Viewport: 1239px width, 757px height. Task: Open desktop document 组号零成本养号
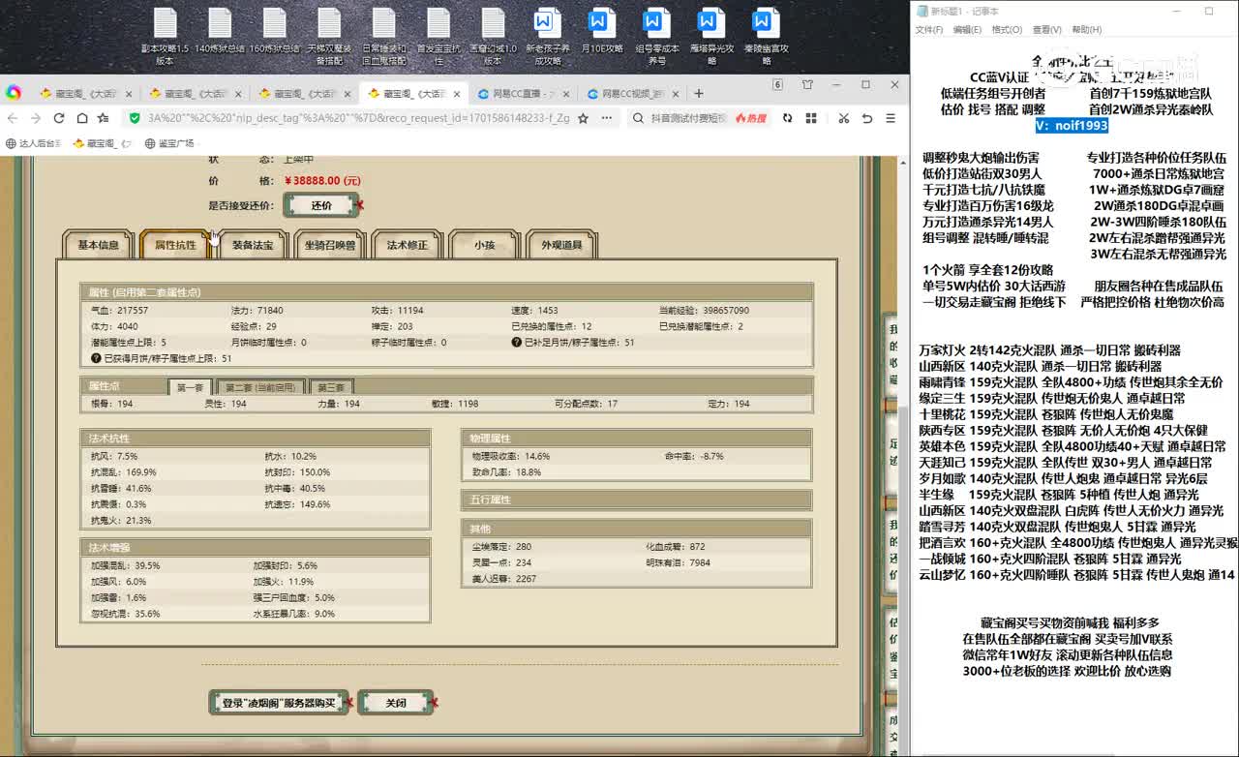click(x=657, y=37)
